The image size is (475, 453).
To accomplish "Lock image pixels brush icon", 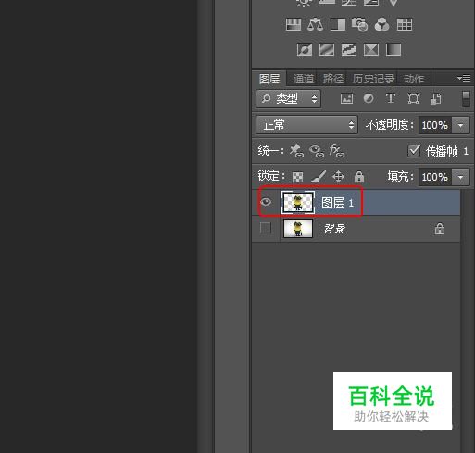I will [319, 177].
